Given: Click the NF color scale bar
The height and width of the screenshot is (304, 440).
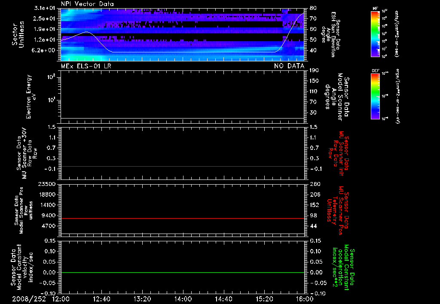Looking at the screenshot, I should 376,33.
